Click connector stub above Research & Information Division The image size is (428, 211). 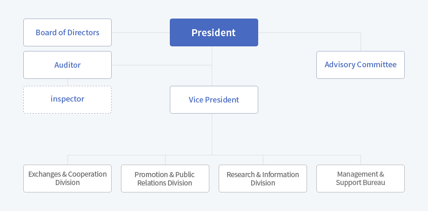263,160
